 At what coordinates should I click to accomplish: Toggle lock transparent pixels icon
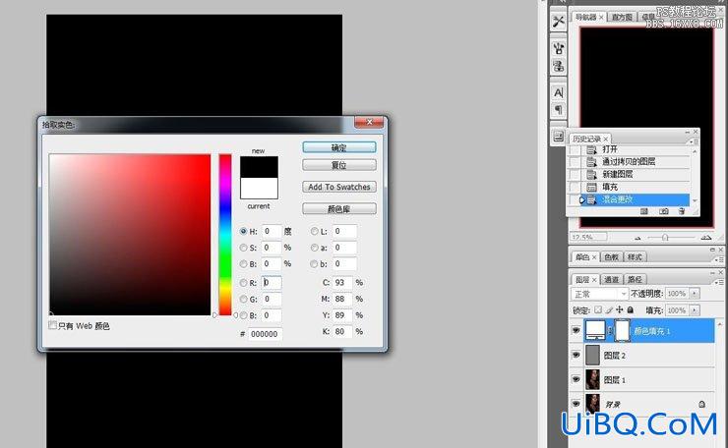598,309
